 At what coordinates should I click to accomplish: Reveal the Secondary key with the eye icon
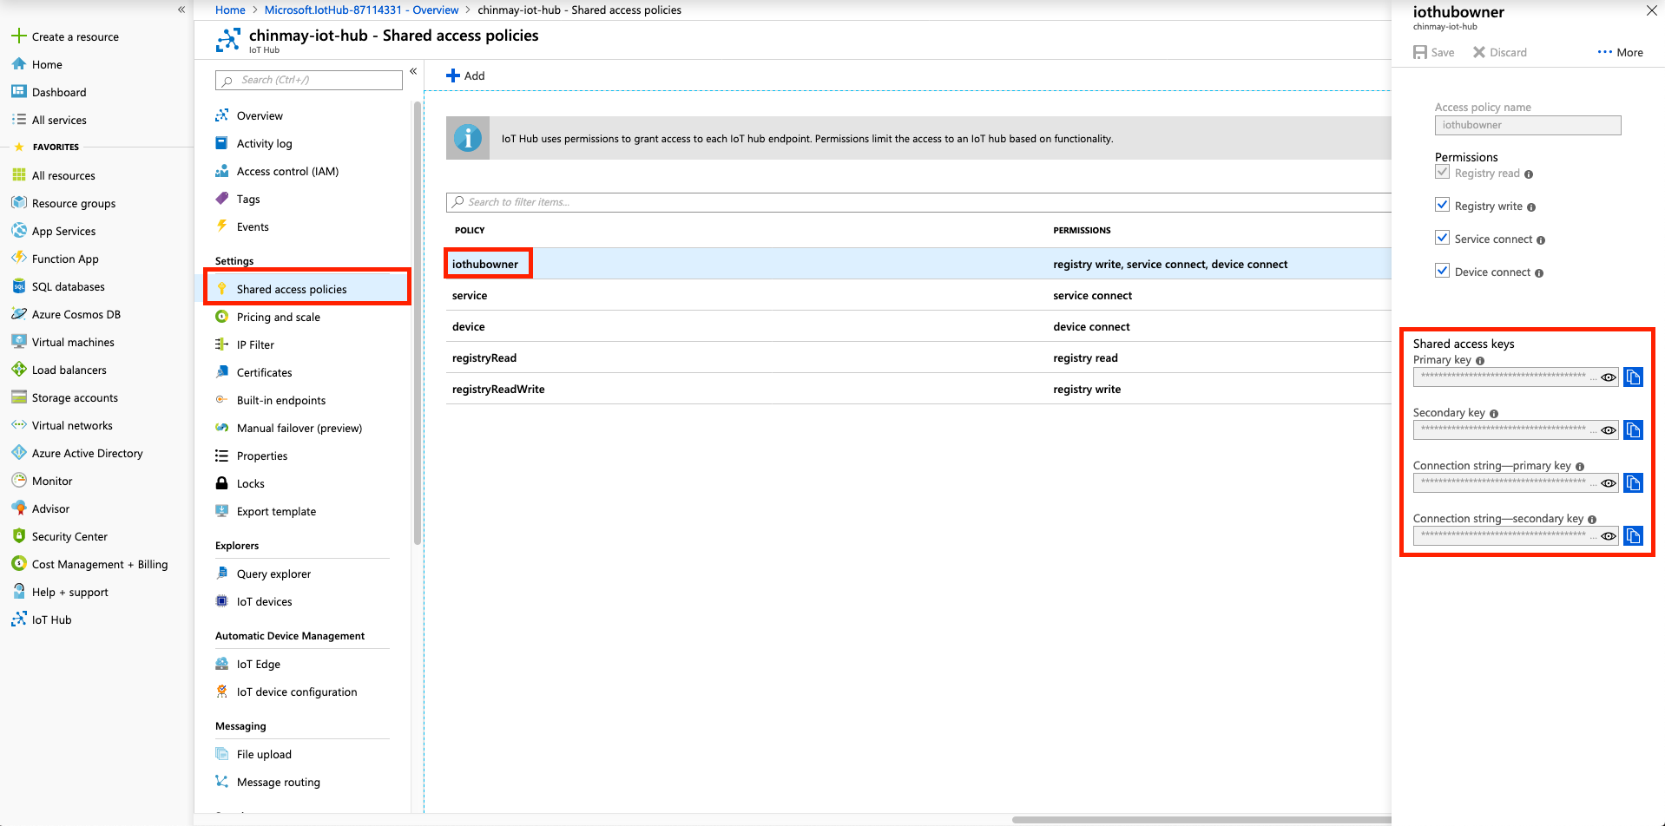1609,430
